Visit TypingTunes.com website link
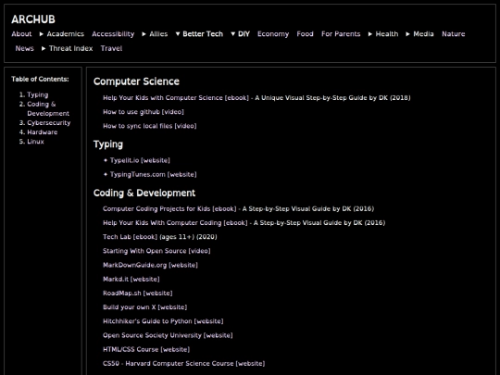 [x=154, y=174]
